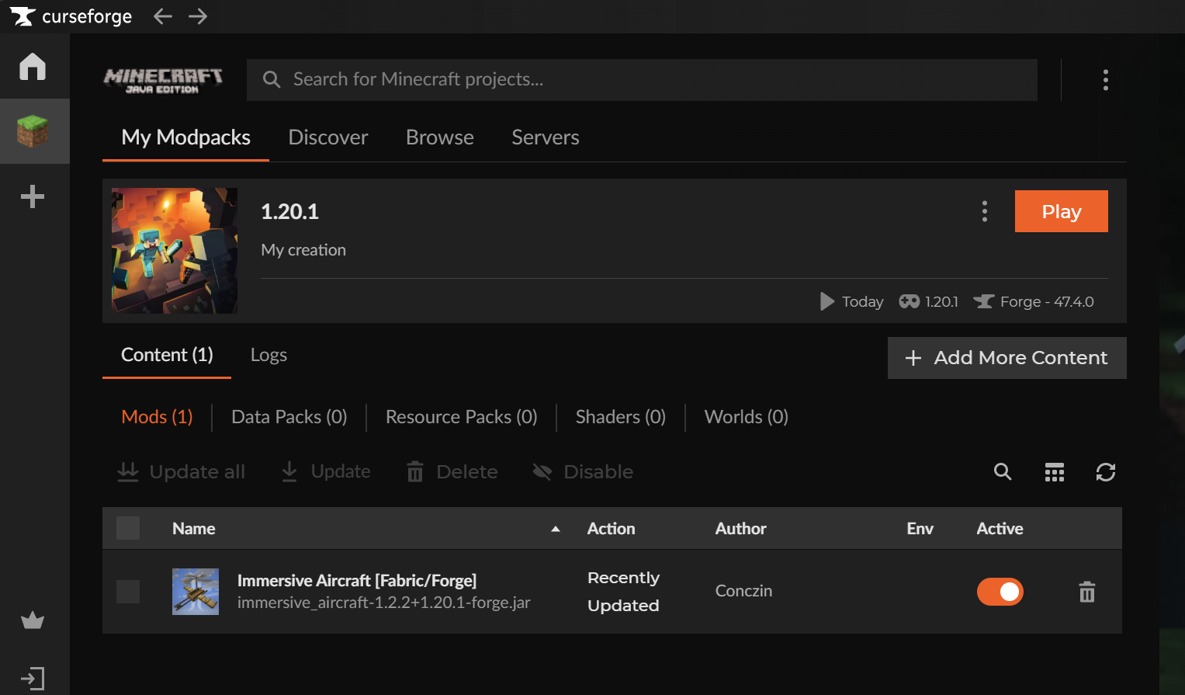Select Shaders (0) filter

[621, 417]
